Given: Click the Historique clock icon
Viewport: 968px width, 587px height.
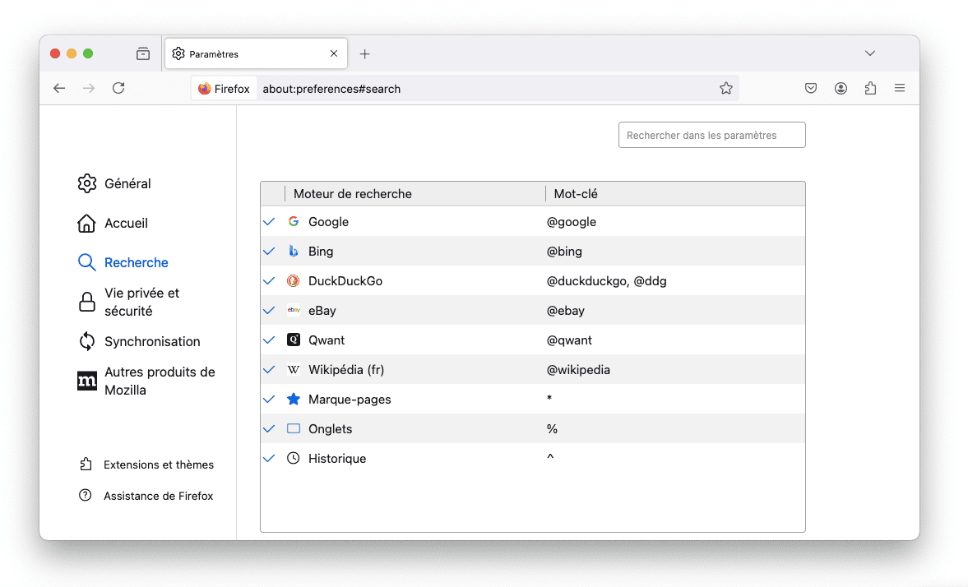Looking at the screenshot, I should (294, 459).
